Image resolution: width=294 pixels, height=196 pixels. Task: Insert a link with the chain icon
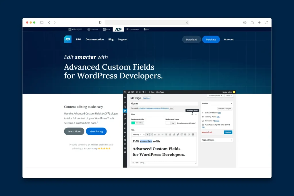click(x=178, y=135)
